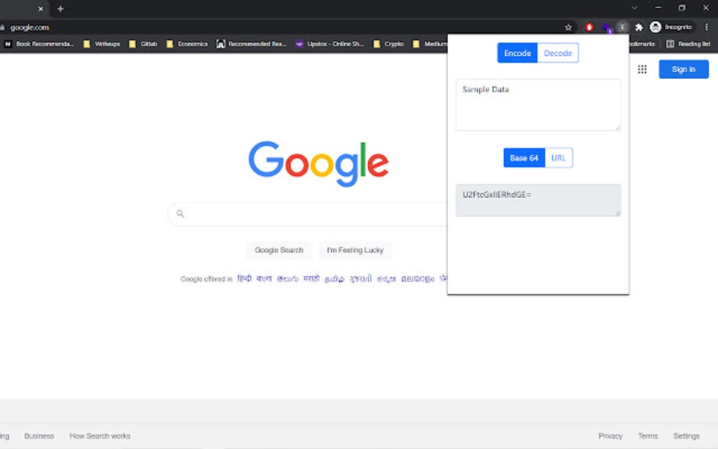Click the Chrome three-dot menu icon
This screenshot has height=449, width=718.
point(706,27)
